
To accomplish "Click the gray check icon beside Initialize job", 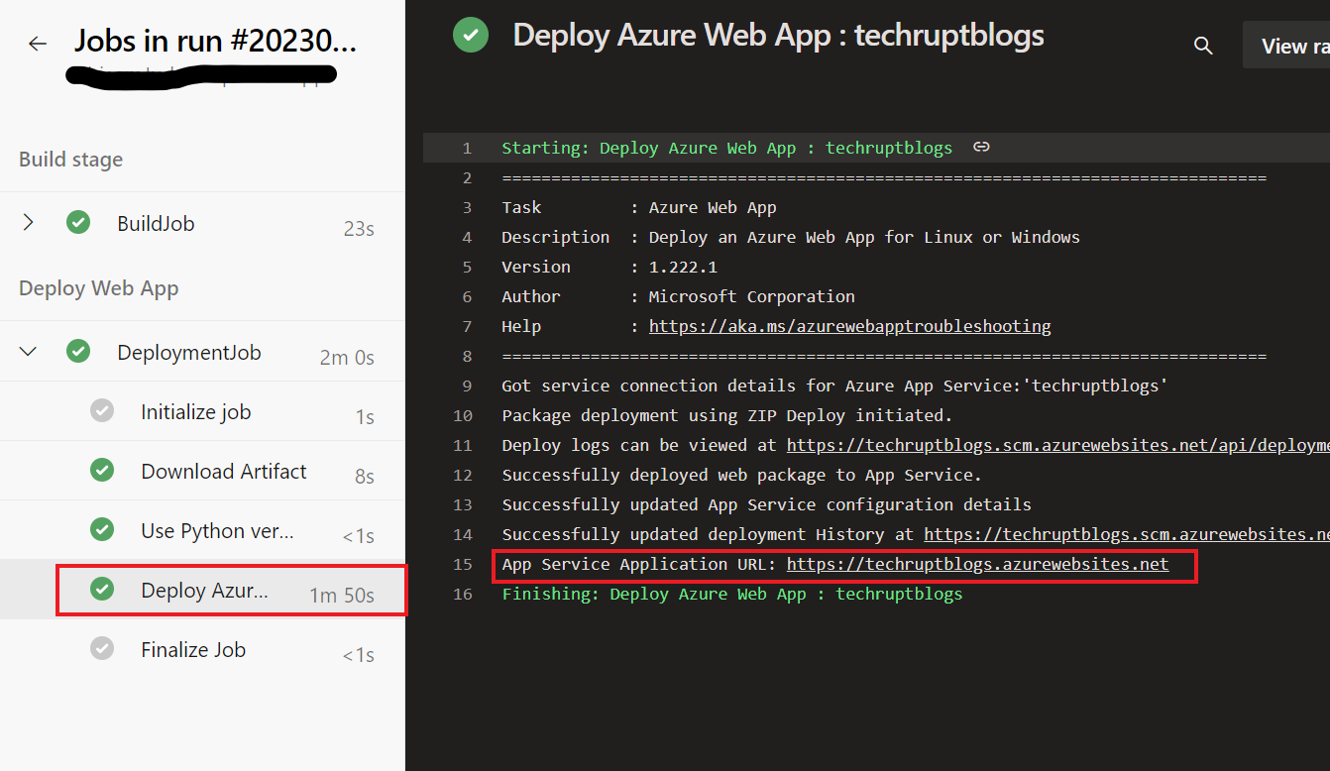I will coord(102,410).
